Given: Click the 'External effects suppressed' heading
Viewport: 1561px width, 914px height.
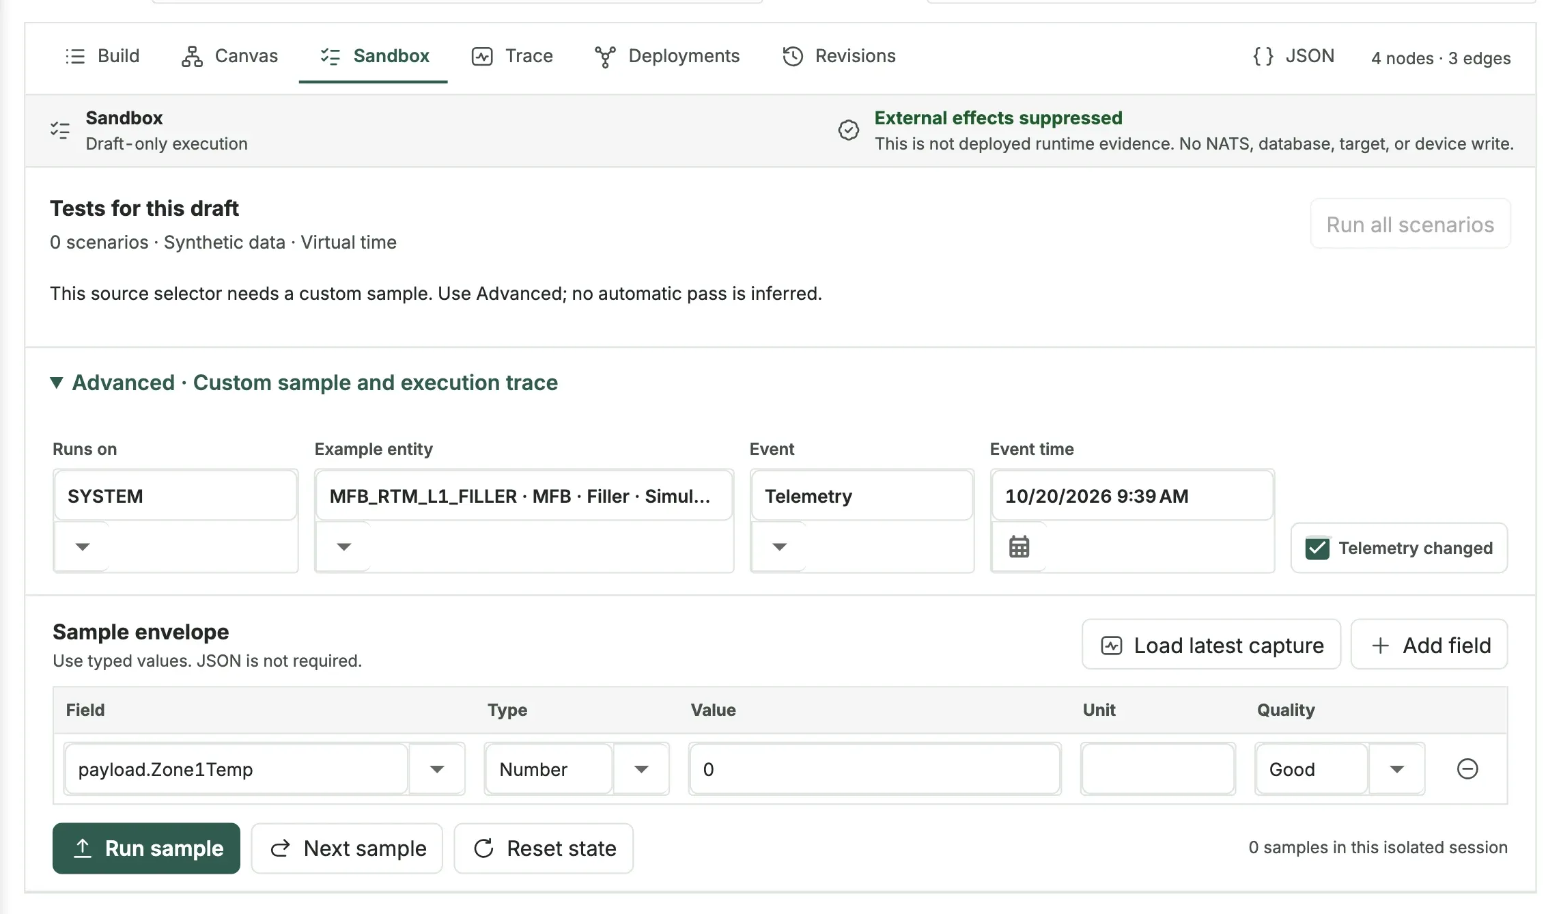Looking at the screenshot, I should [998, 117].
